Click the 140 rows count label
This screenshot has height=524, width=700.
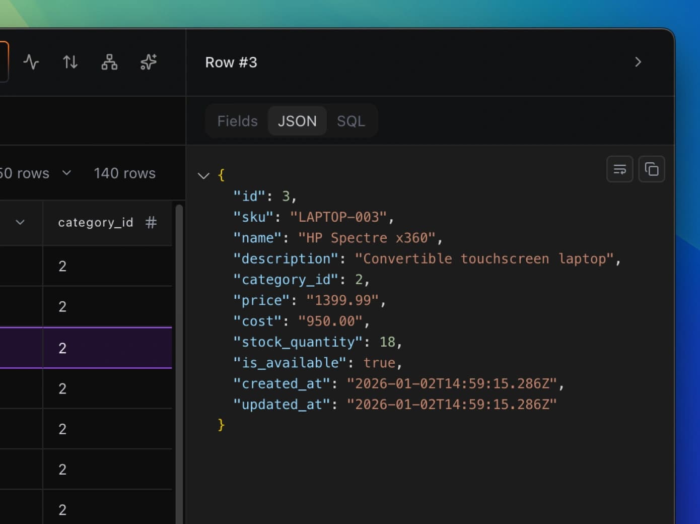[x=125, y=173]
